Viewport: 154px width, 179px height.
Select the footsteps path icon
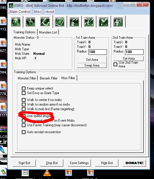74,22
